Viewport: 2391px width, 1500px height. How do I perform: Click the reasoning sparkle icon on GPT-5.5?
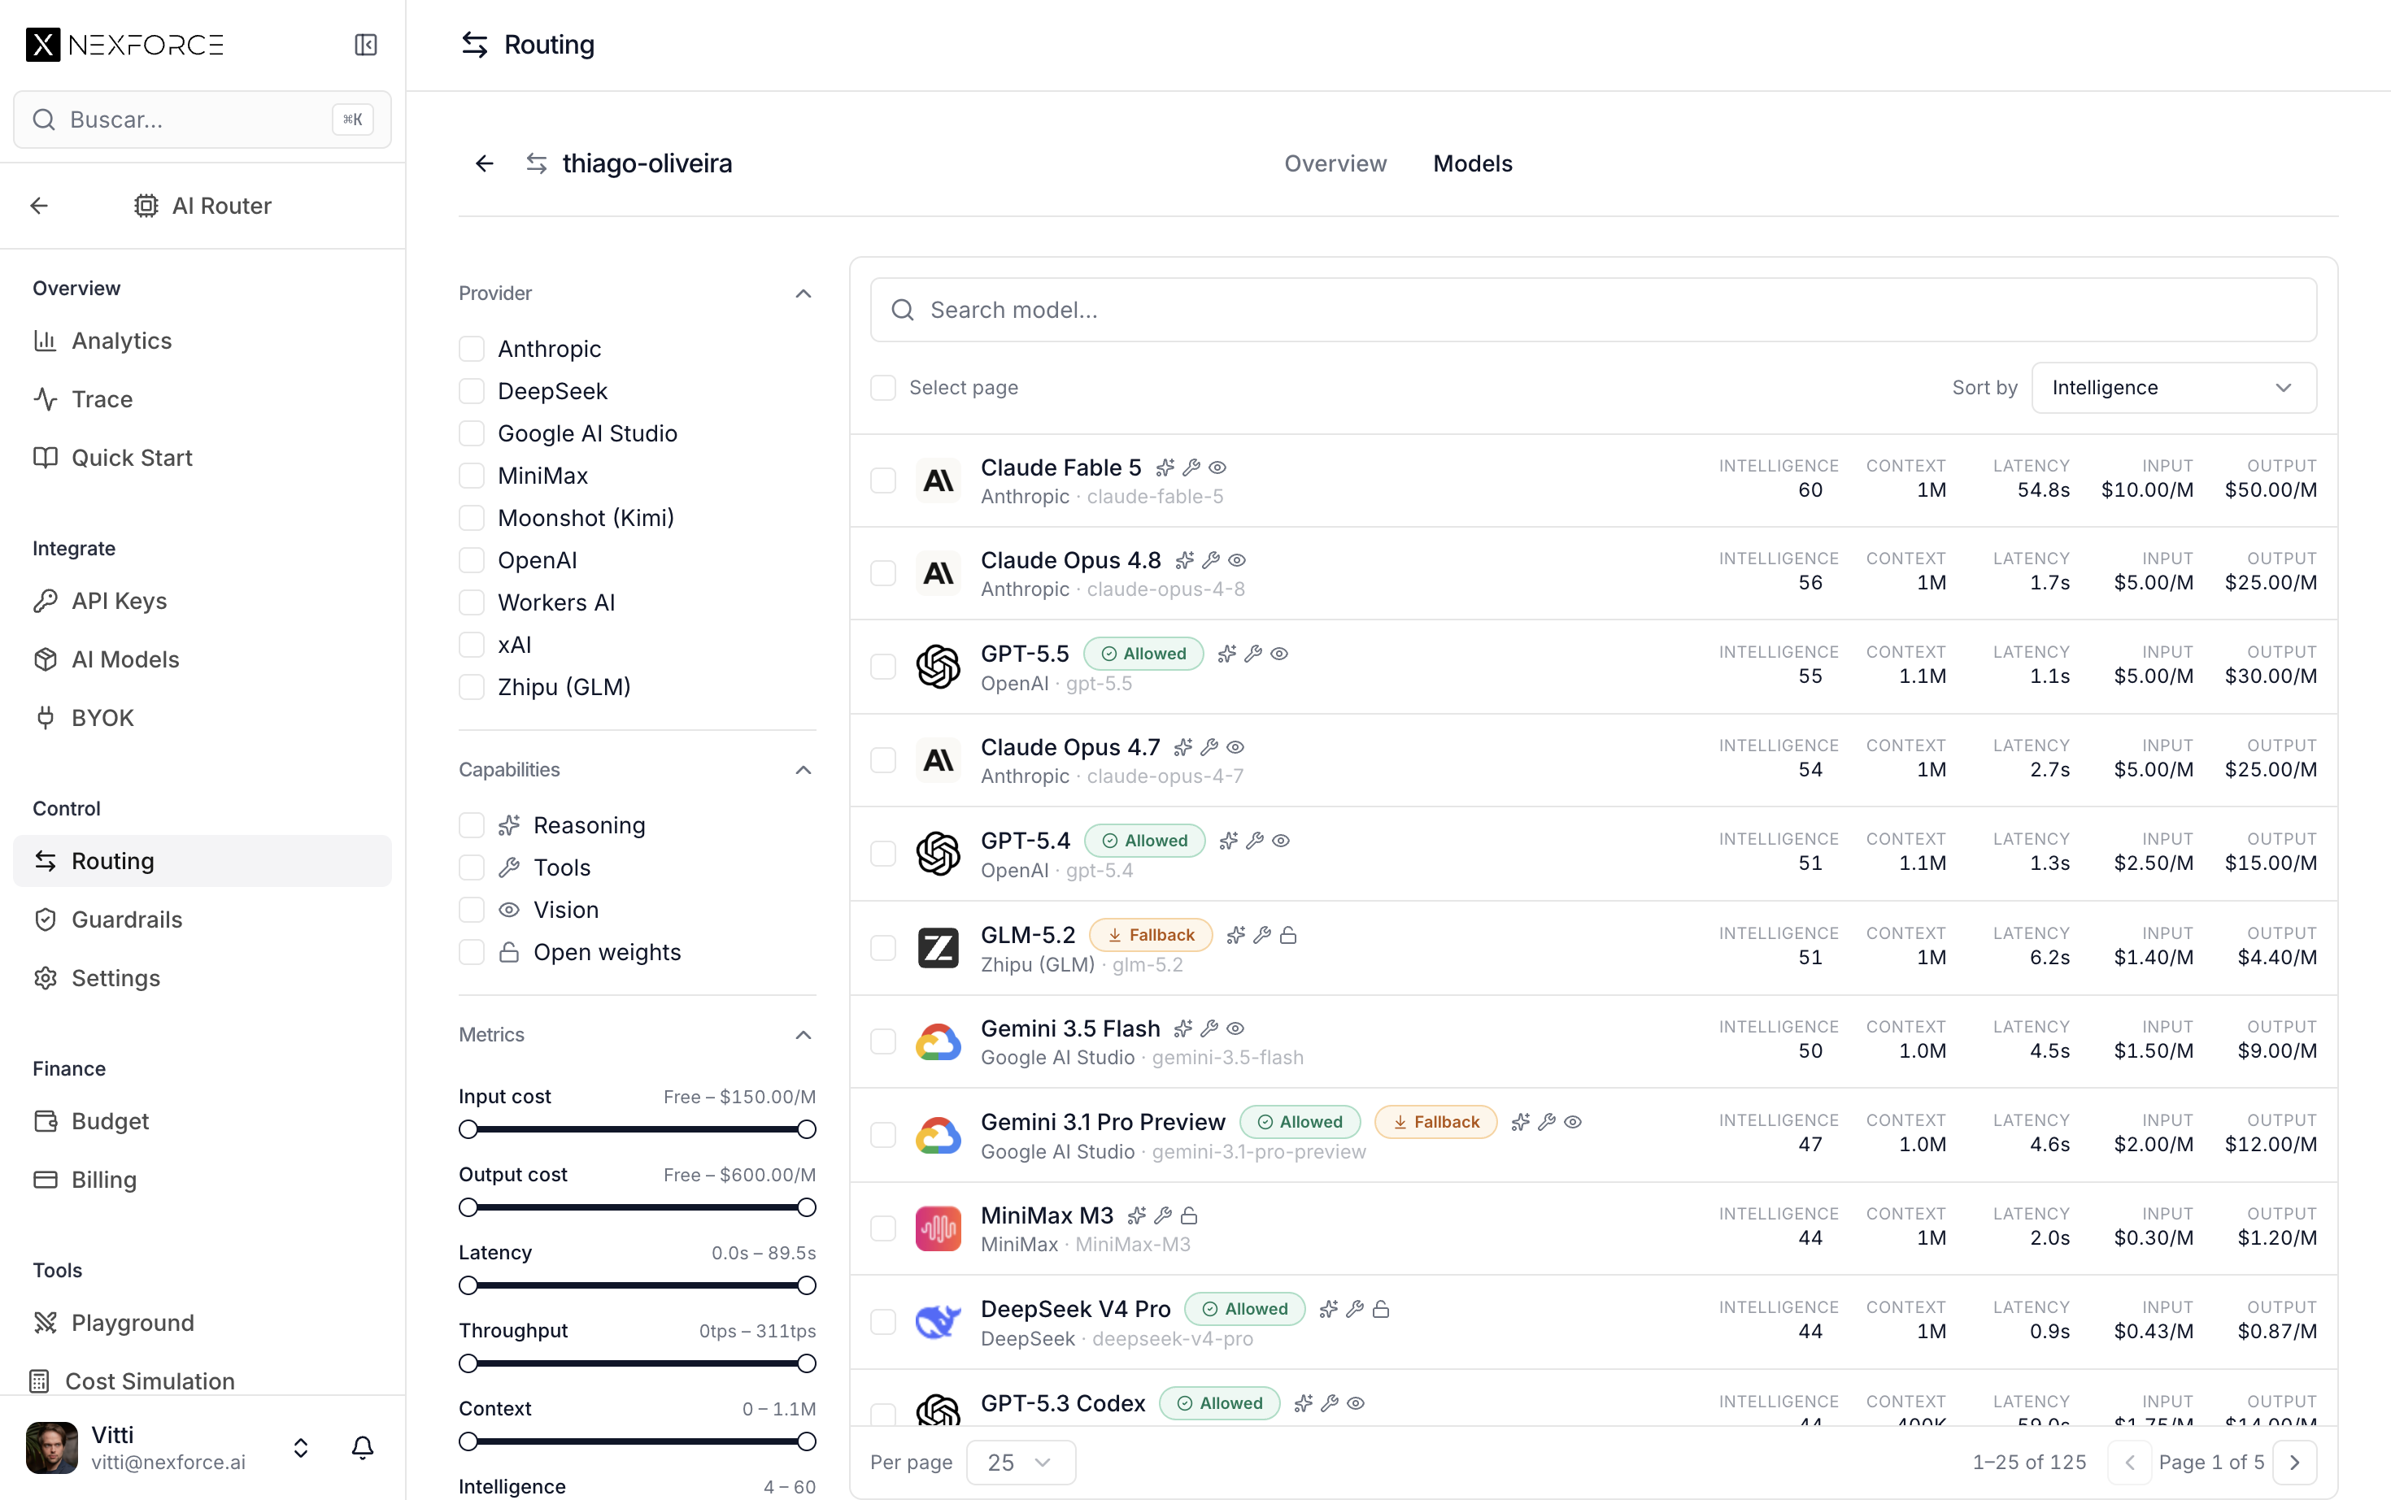[x=1227, y=654]
